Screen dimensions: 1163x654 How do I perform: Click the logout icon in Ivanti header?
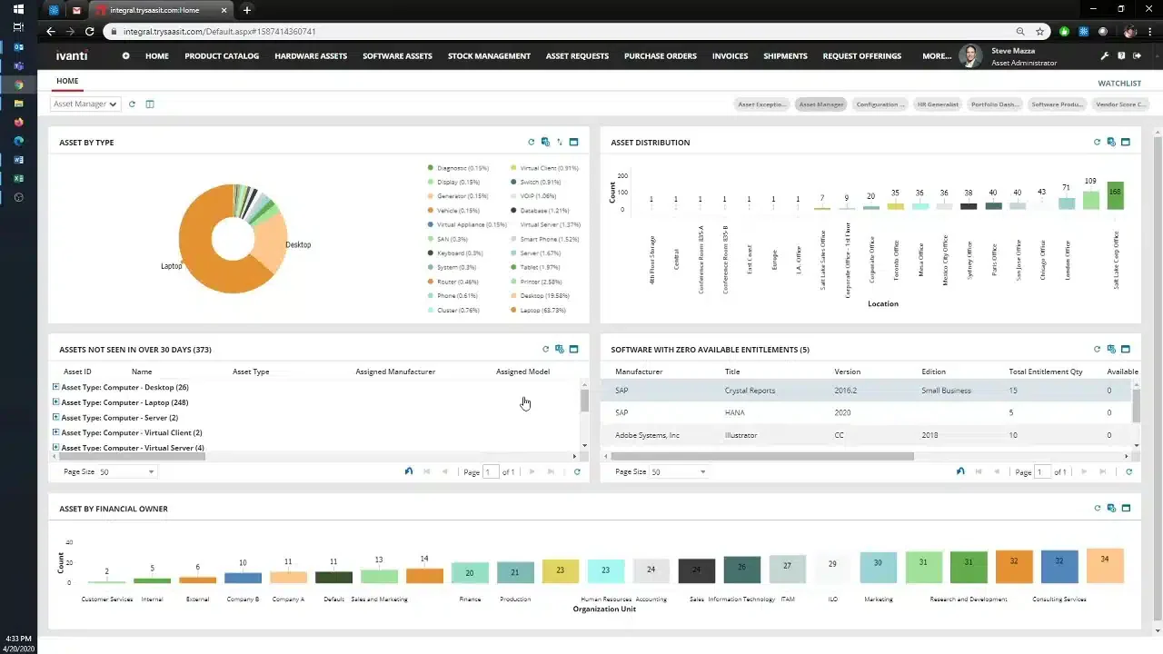[1137, 55]
